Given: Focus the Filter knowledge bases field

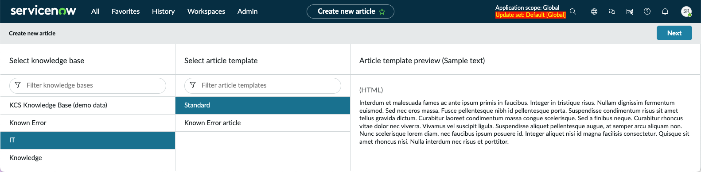Looking at the screenshot, I should pos(88,85).
